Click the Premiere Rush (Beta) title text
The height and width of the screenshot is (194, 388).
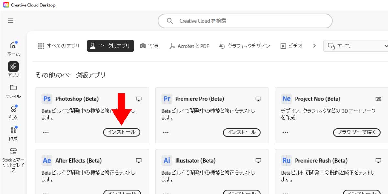(321, 160)
